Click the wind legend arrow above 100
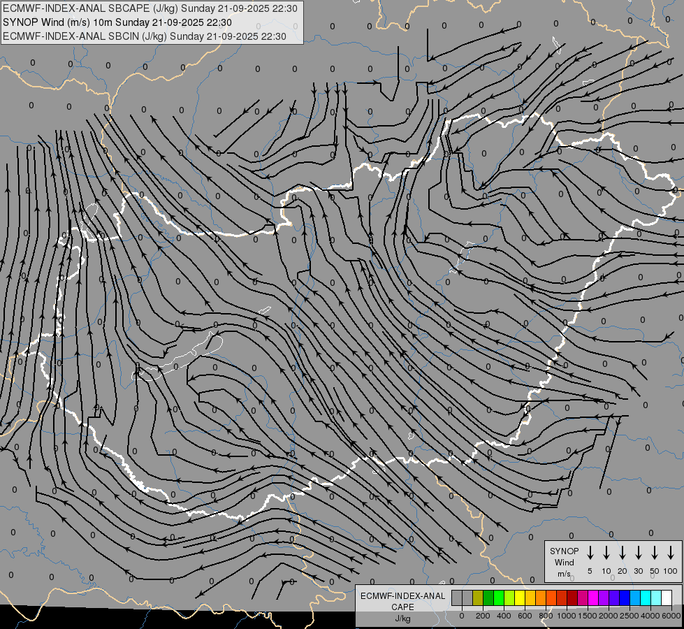 tap(671, 553)
